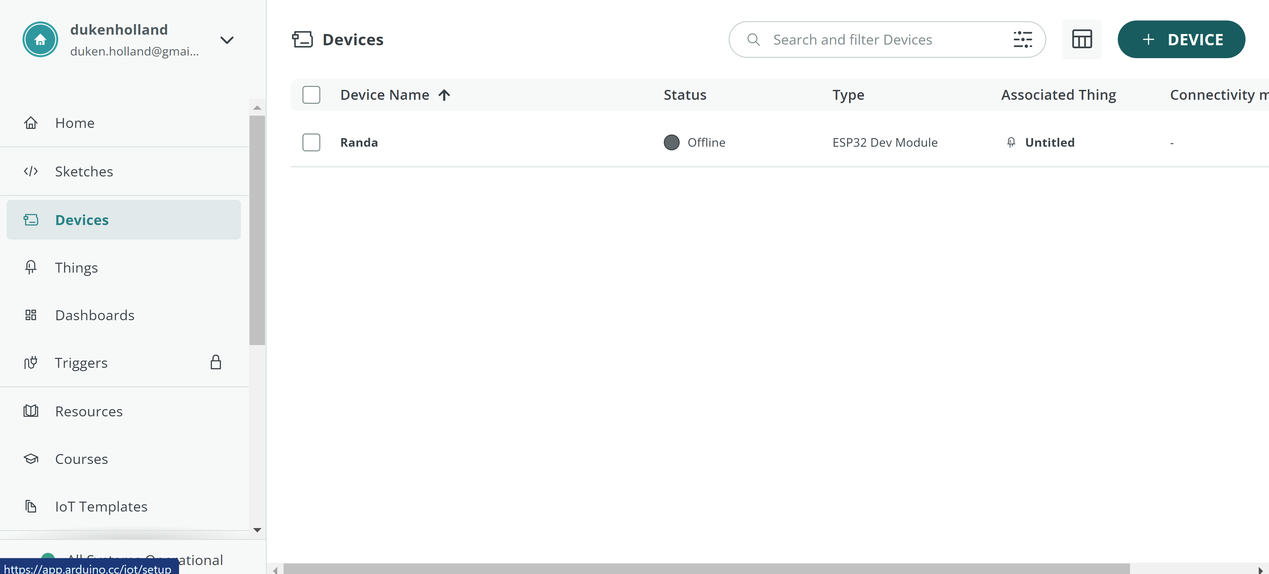Open the filter options sliders icon
Image resolution: width=1269 pixels, height=574 pixels.
1023,39
